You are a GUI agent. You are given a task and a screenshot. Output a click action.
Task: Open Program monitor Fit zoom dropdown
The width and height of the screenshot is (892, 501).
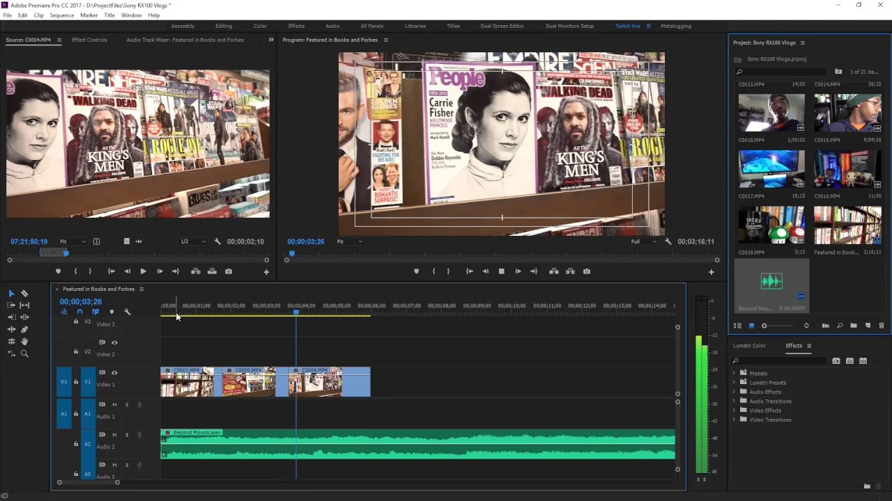coord(349,241)
